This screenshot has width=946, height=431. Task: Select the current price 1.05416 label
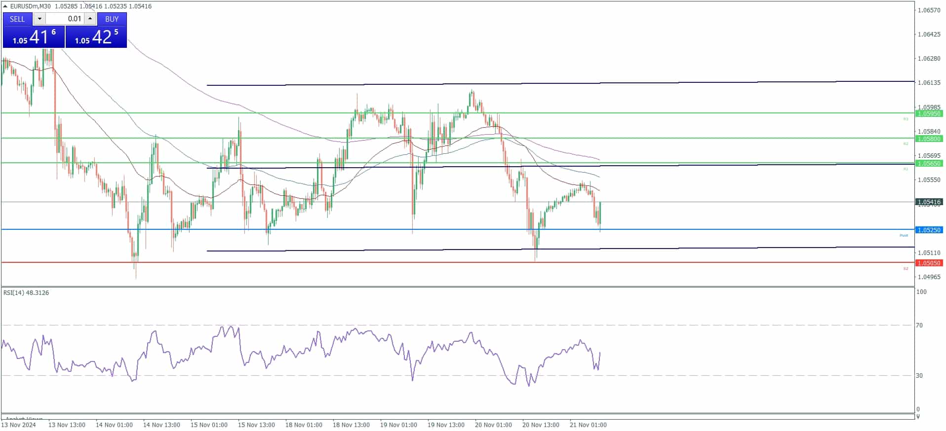point(929,202)
